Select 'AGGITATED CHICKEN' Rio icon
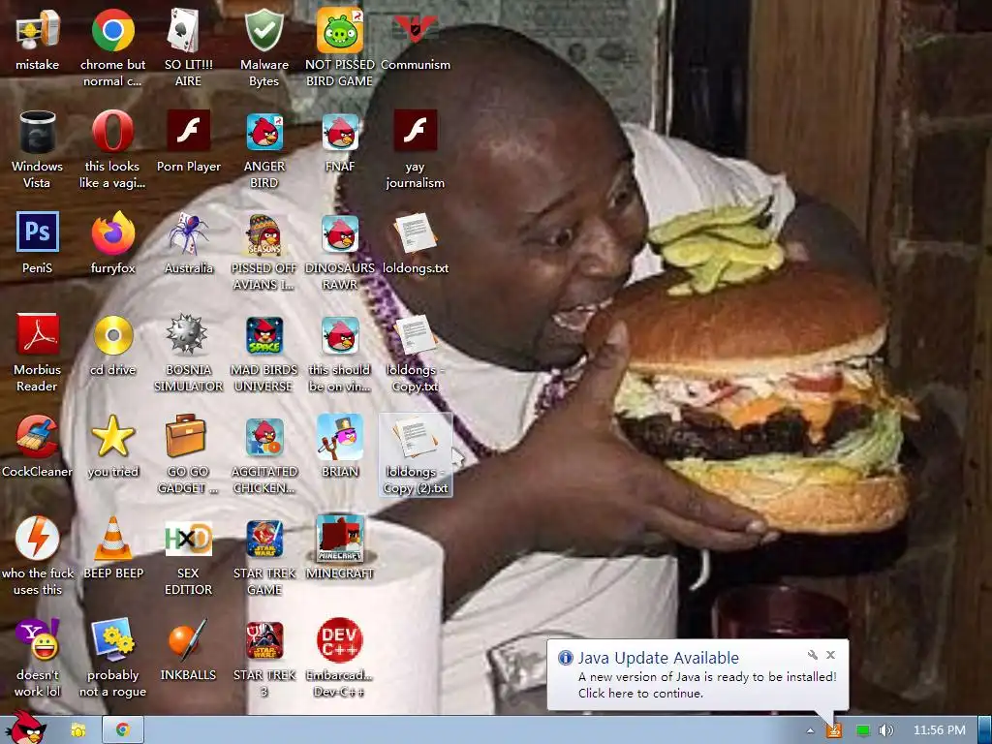 [x=263, y=437]
